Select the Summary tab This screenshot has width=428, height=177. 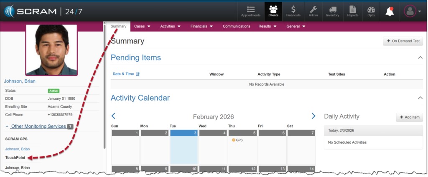point(118,26)
